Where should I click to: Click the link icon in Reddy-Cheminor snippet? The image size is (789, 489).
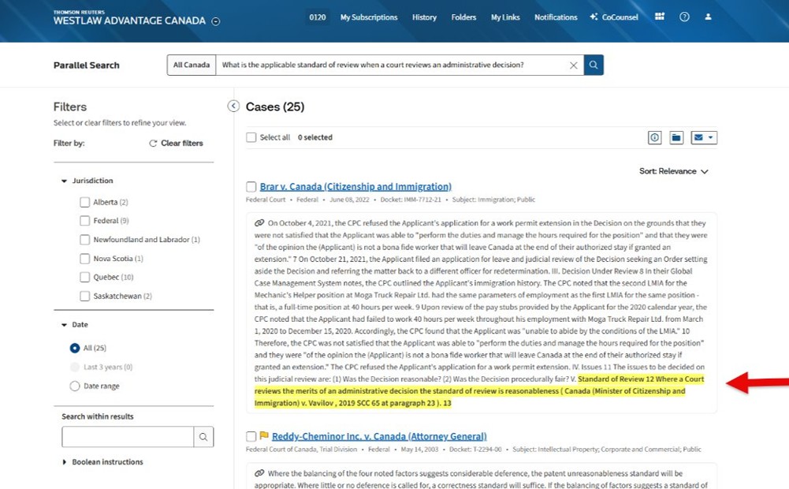[x=259, y=473]
